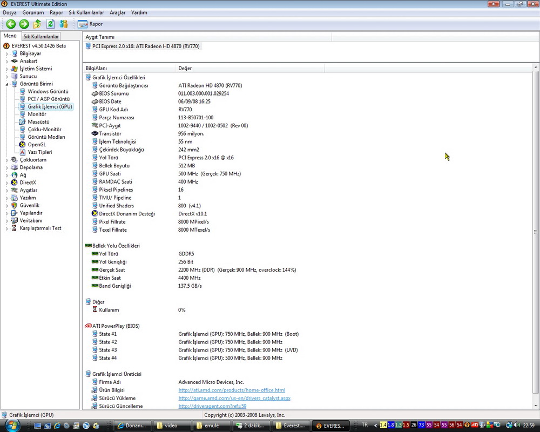Click the Güvenlik shield icon in the tree
This screenshot has width=540, height=432.
14,205
